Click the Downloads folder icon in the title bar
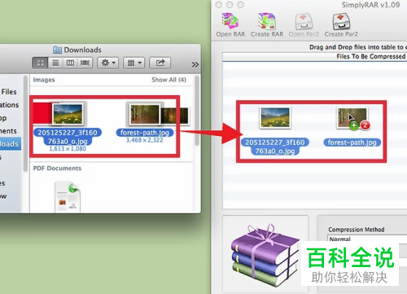This screenshot has width=407, height=294. pyautogui.click(x=57, y=50)
